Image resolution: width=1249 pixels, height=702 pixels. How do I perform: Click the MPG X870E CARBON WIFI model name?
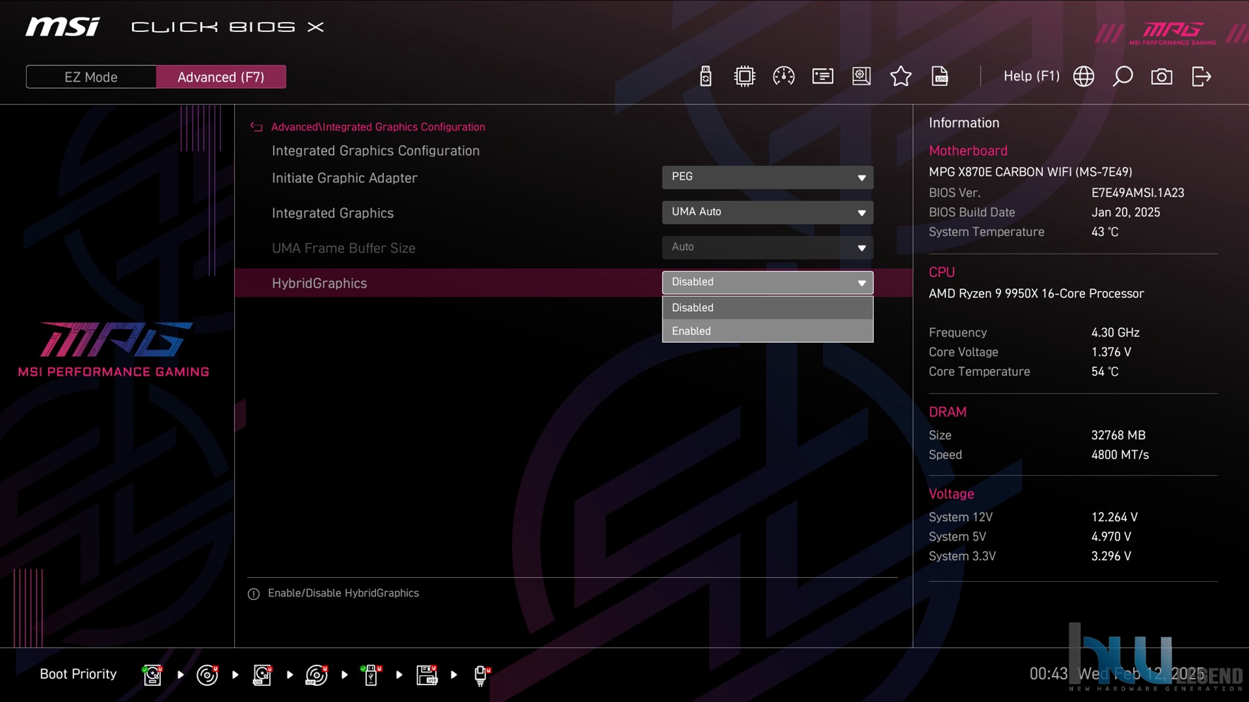(x=1030, y=172)
